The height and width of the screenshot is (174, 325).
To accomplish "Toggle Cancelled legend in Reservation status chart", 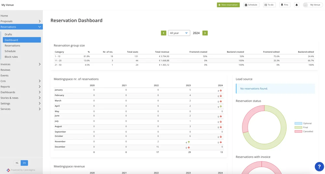I will click(304, 131).
